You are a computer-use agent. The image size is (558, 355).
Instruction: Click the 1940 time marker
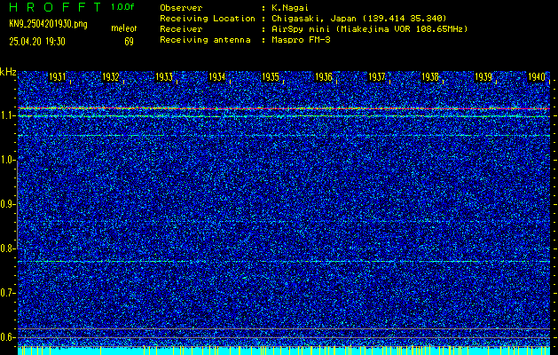coord(537,77)
